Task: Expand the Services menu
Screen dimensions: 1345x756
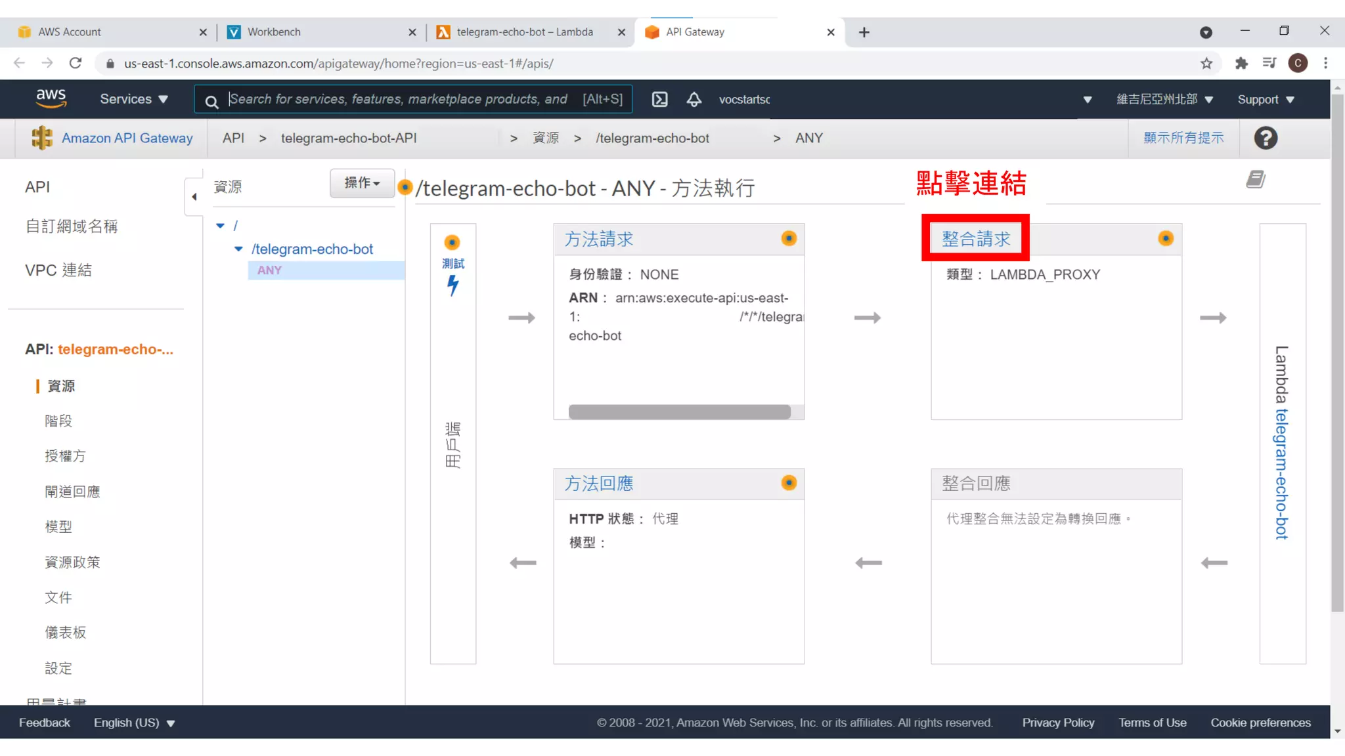Action: point(134,99)
